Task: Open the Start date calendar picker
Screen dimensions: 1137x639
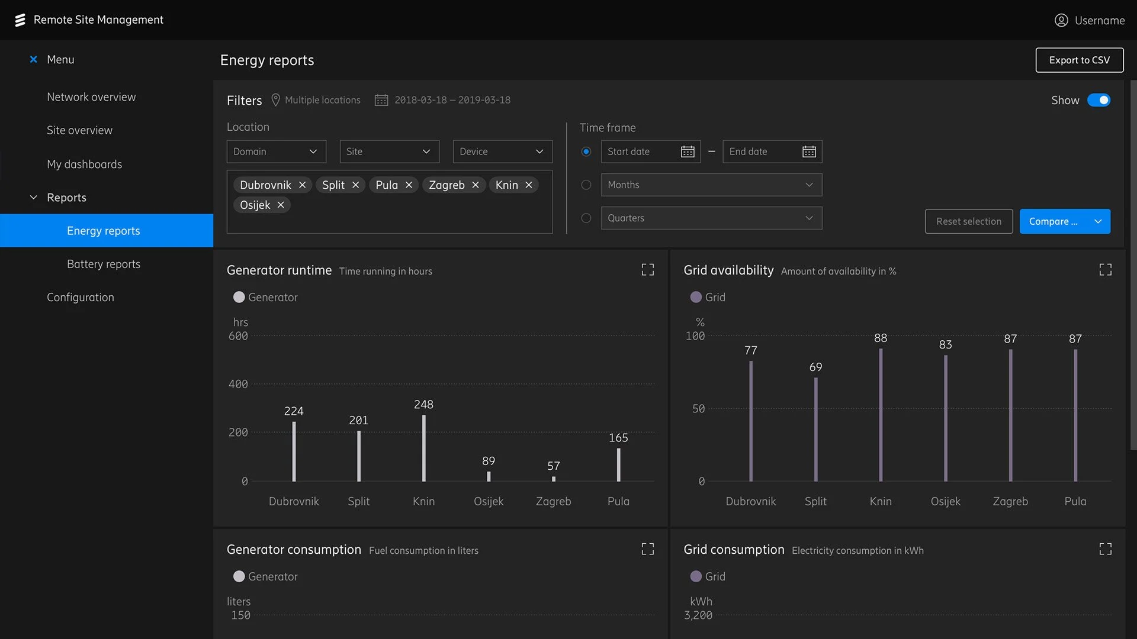Action: coord(688,152)
